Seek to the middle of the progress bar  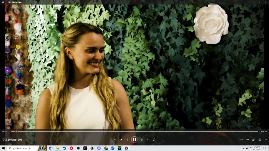(134, 131)
